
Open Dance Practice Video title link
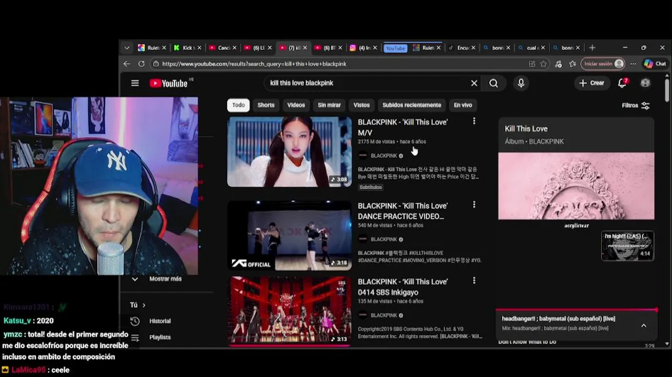pyautogui.click(x=402, y=210)
